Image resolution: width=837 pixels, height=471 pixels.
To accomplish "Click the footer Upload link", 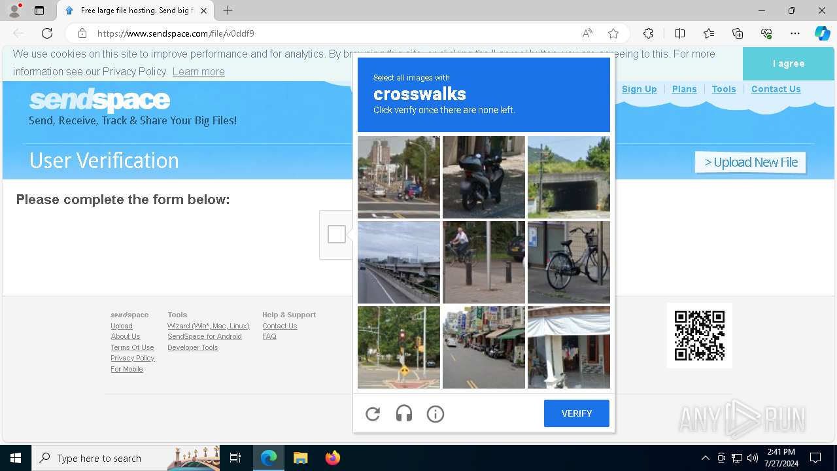I will [x=122, y=326].
